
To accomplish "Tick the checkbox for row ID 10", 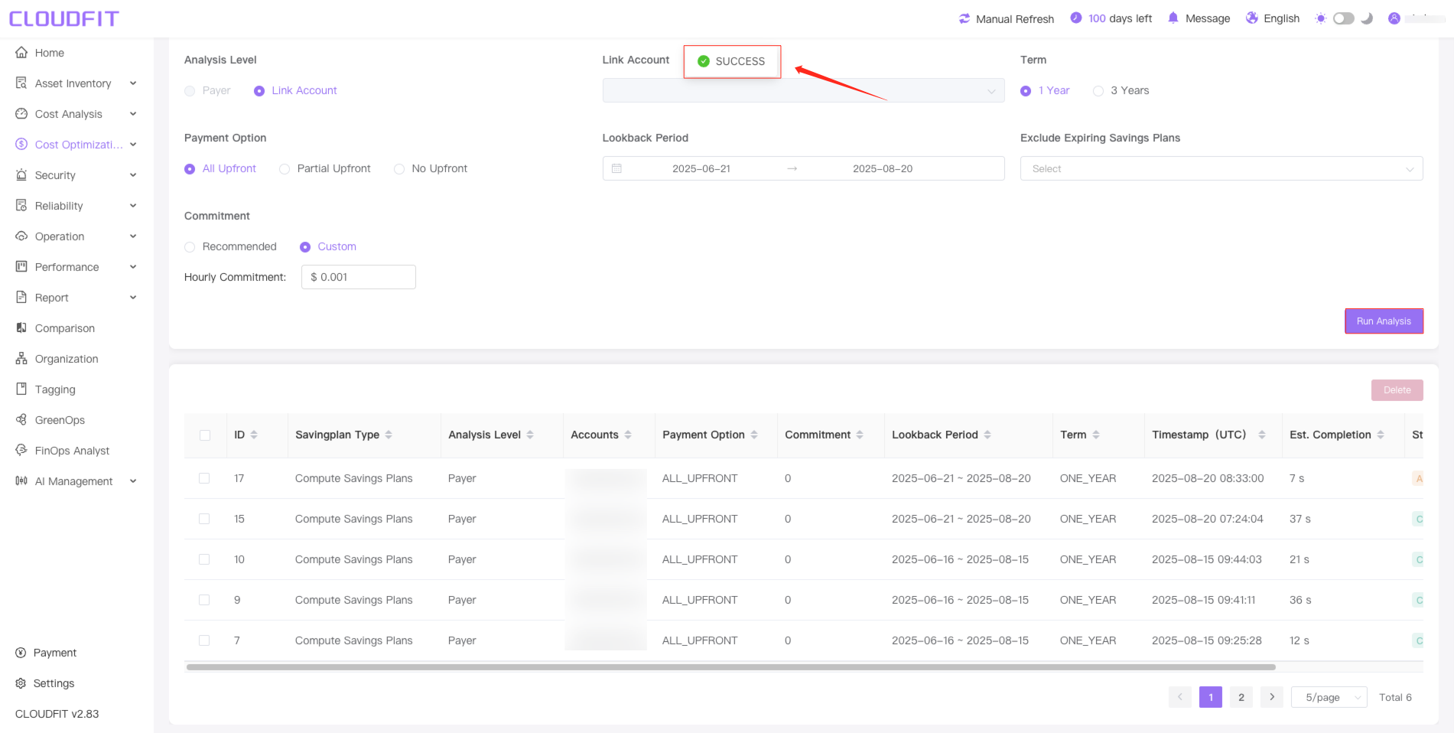I will tap(204, 559).
